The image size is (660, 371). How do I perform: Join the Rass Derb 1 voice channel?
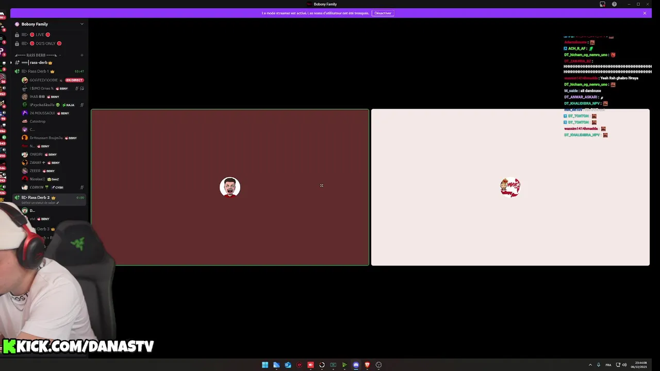point(49,71)
